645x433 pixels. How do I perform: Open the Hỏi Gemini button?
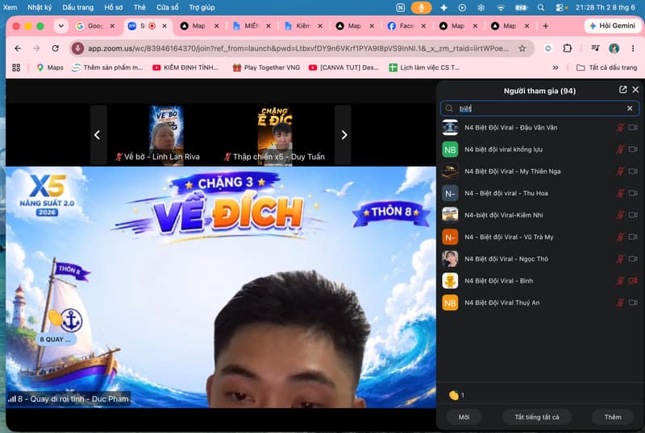tap(612, 26)
